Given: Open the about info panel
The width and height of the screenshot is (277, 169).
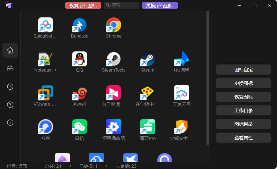Looking at the screenshot, I should (x=10, y=122).
